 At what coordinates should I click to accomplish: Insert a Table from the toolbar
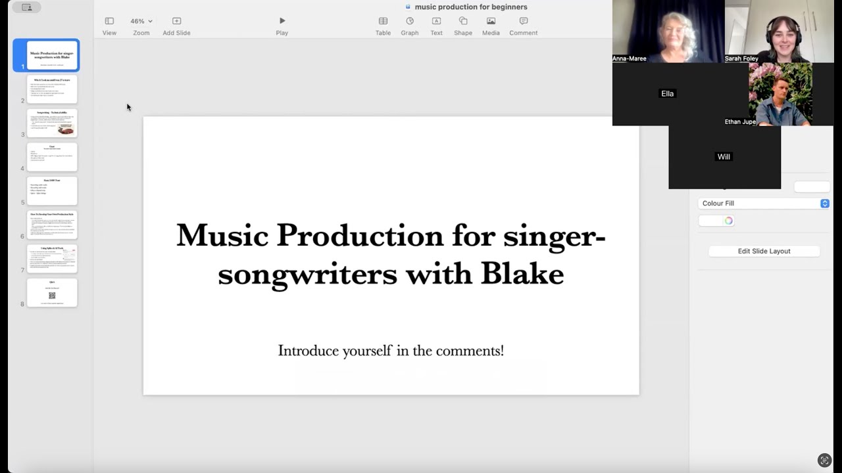pos(383,21)
